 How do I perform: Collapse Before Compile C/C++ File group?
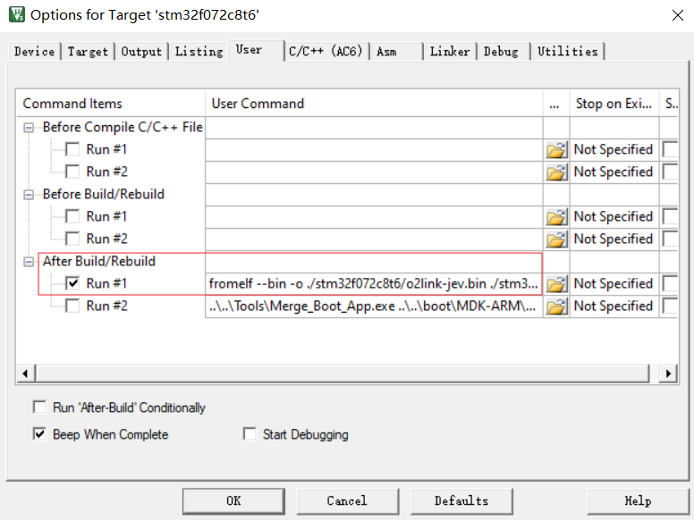[x=29, y=128]
